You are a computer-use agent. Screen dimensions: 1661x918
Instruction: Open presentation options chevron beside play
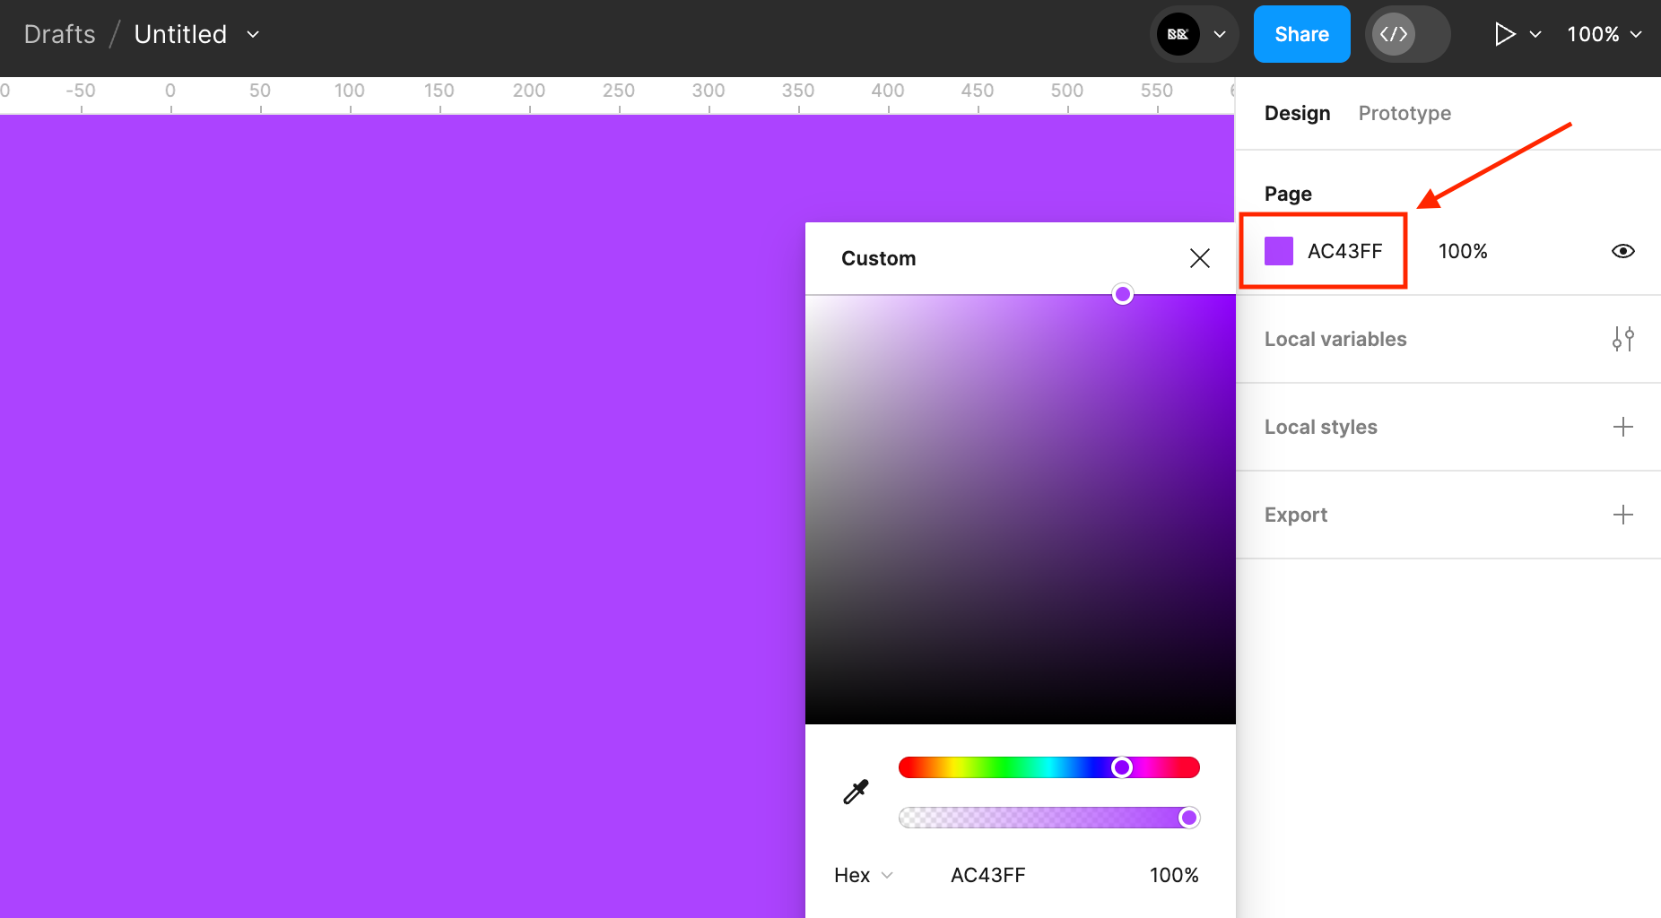[1535, 34]
